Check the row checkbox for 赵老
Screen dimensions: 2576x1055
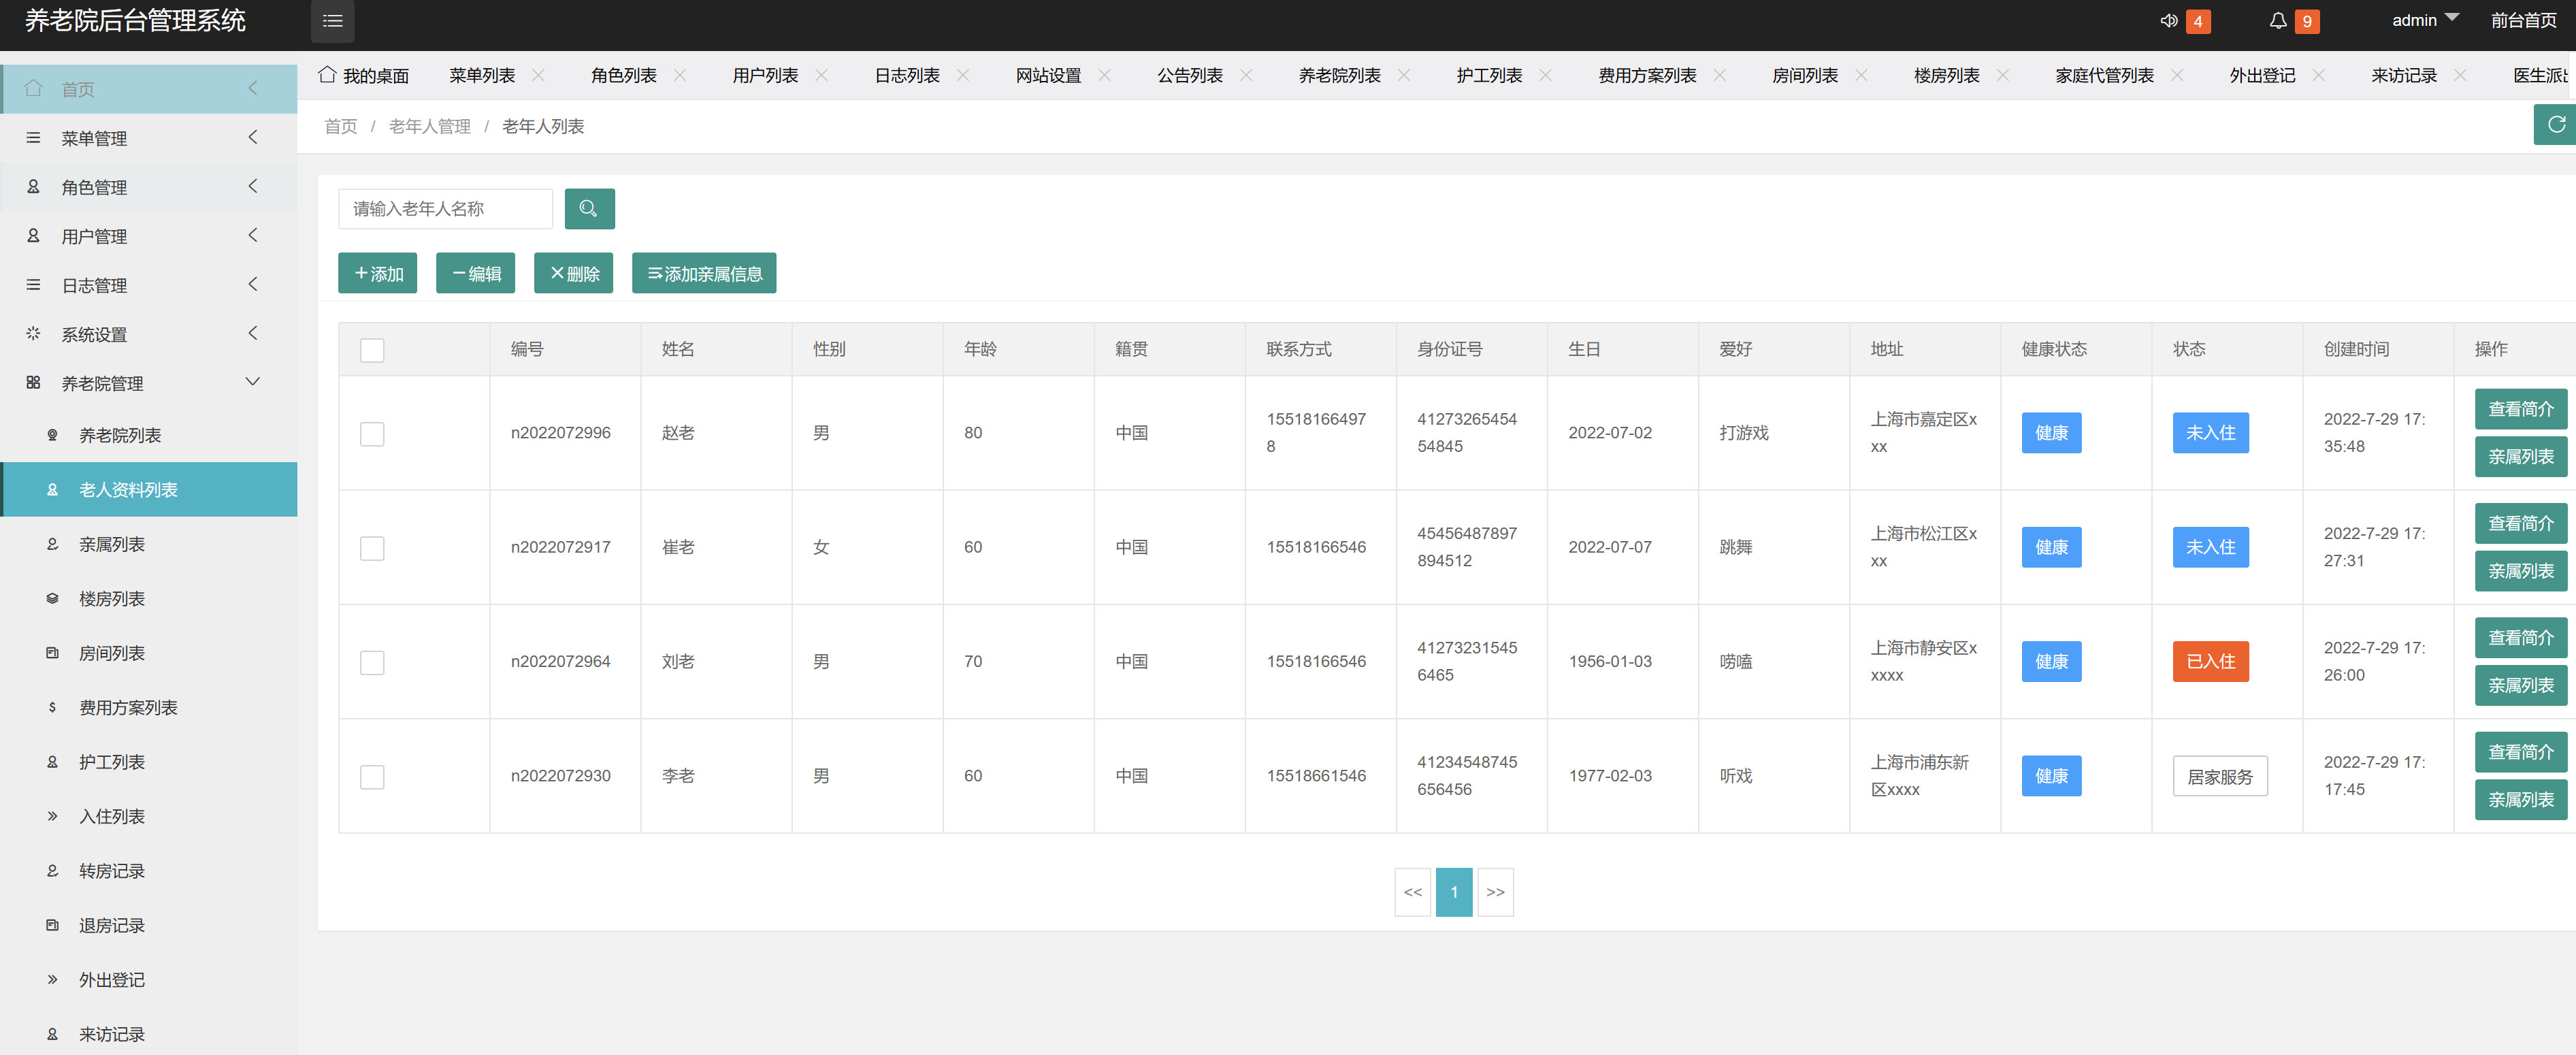[371, 434]
